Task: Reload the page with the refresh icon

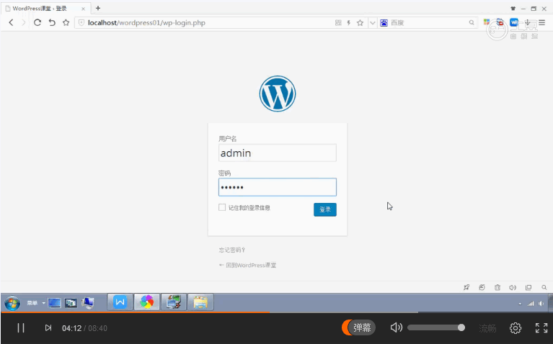Action: point(37,22)
